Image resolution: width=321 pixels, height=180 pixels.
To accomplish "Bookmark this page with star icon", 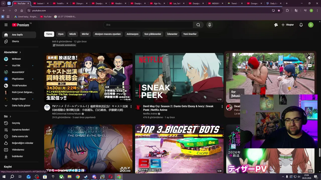I will click(x=279, y=10).
